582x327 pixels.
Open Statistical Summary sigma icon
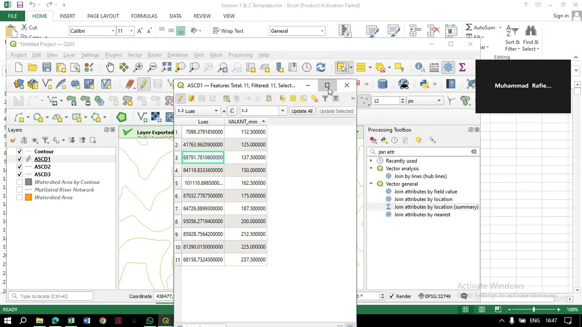(462, 68)
